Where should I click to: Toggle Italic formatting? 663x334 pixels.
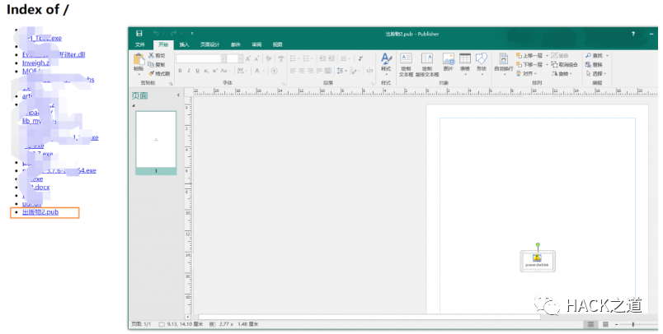(189, 71)
